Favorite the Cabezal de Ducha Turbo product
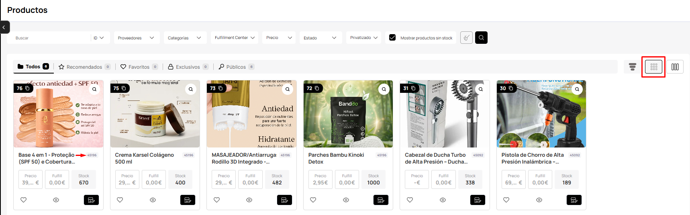 tap(410, 200)
